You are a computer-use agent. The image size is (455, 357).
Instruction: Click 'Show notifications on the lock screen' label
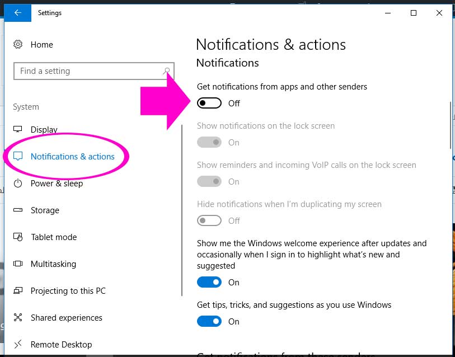pos(266,126)
